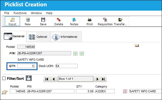Jump to the first row
The height and width of the screenshot is (100, 162).
[x=47, y=79]
